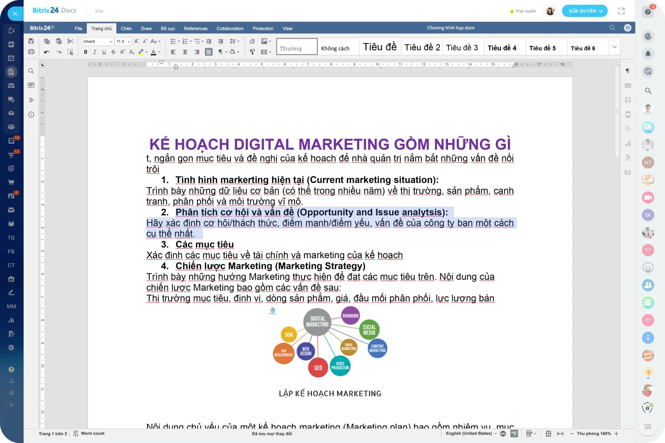Screen dimensions: 665x443
Task: Apply the black font color
Action: coord(153,52)
